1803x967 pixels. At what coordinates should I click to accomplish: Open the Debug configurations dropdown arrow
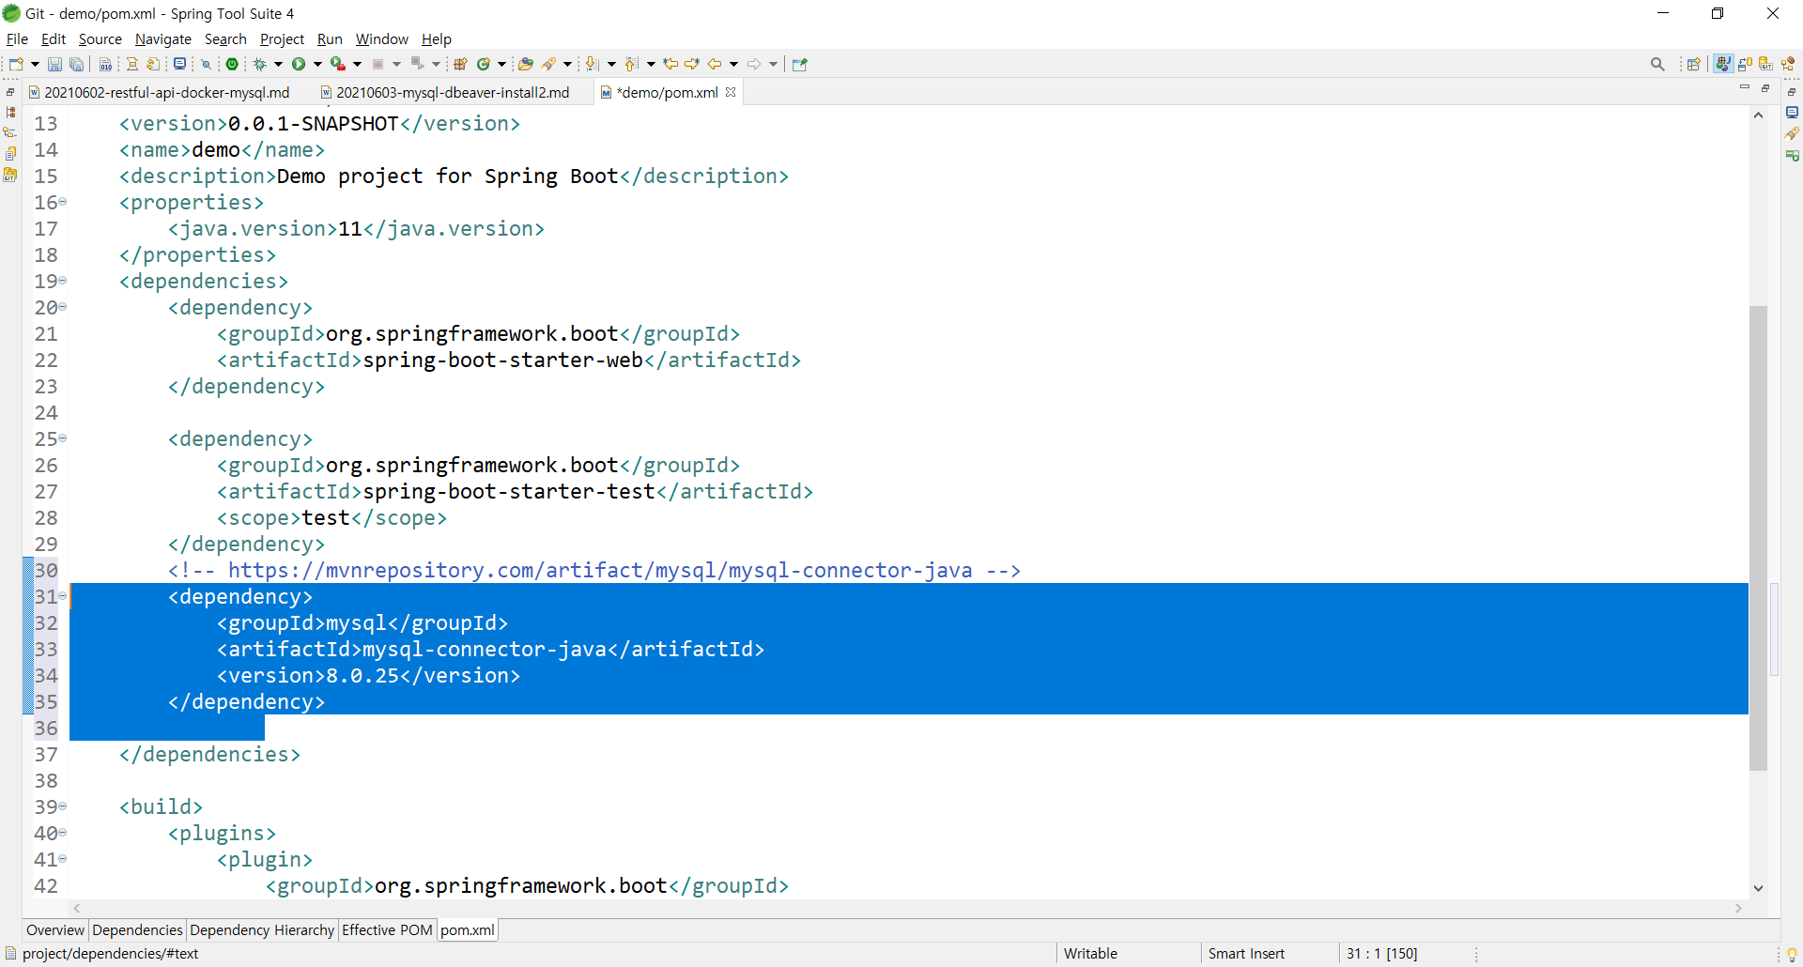[x=278, y=64]
